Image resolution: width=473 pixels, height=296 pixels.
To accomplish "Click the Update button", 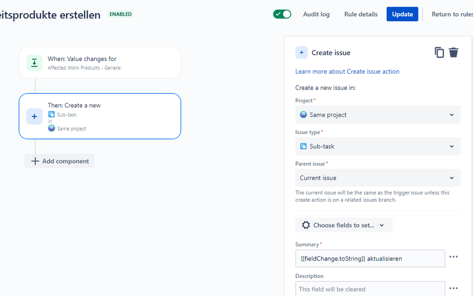I will [x=402, y=14].
